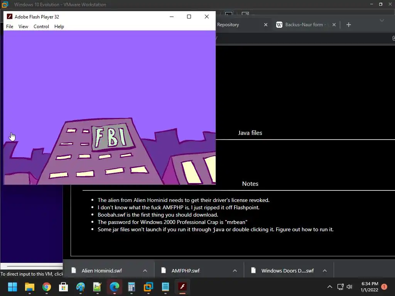
Task: Open Microsoft Store from the taskbar
Action: (x=63, y=287)
